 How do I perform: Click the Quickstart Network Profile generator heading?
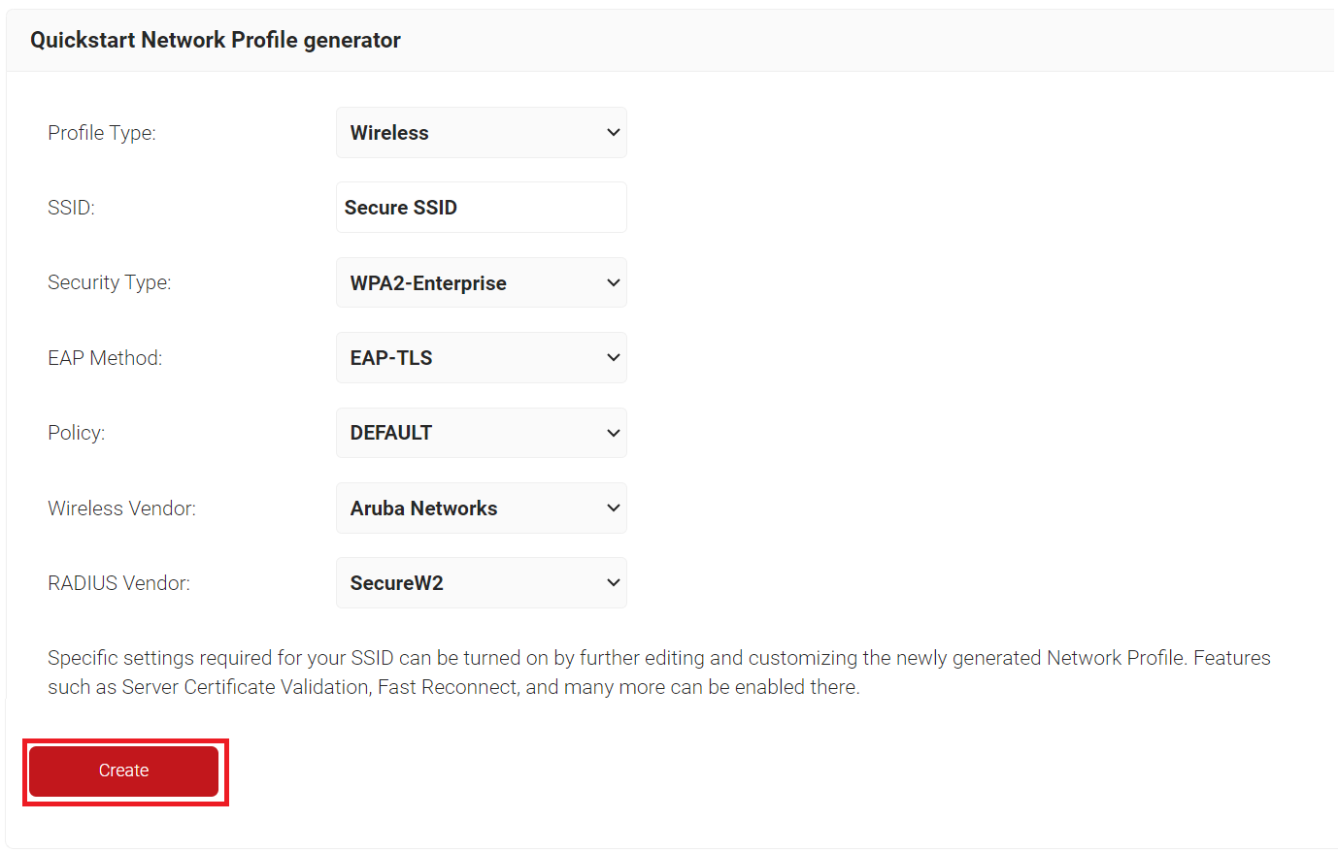[x=216, y=40]
